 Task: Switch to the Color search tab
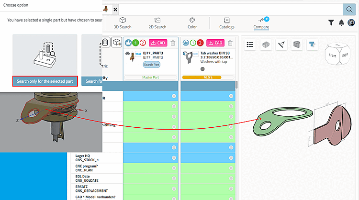[x=192, y=23]
